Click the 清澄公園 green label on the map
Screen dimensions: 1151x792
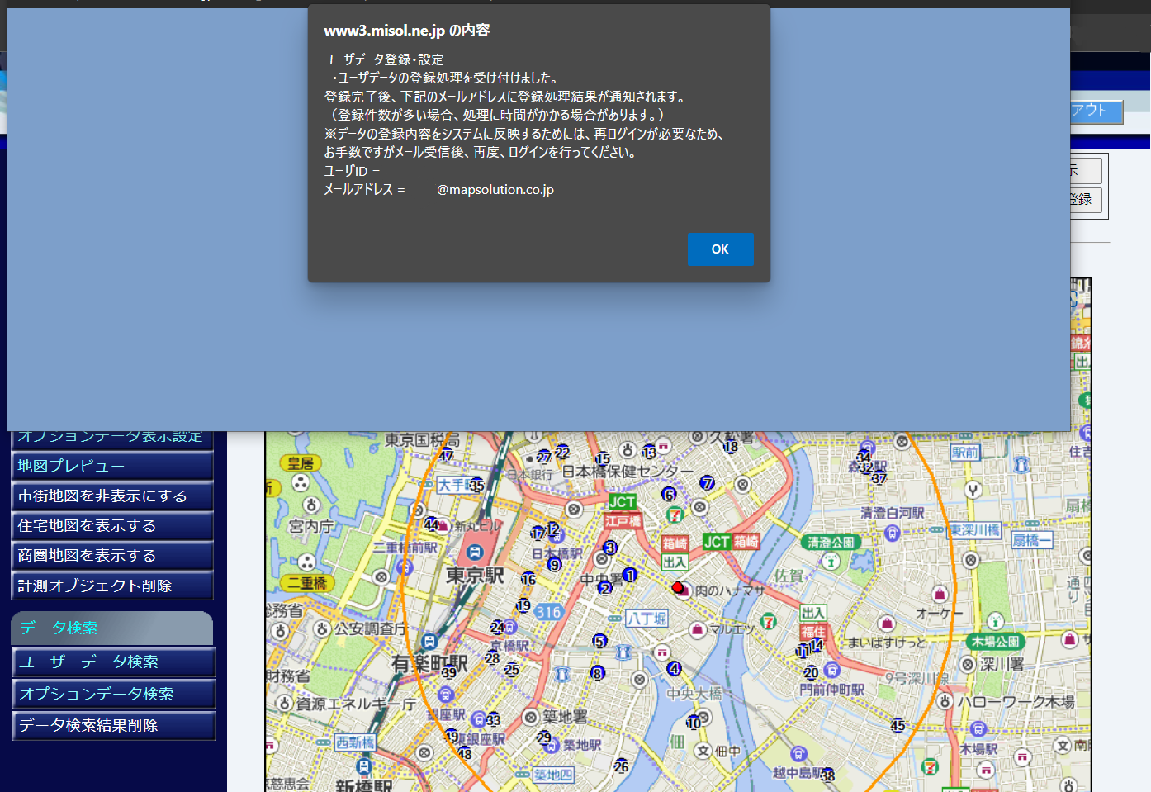831,543
